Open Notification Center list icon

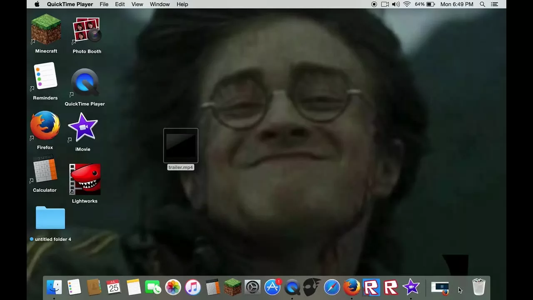494,4
